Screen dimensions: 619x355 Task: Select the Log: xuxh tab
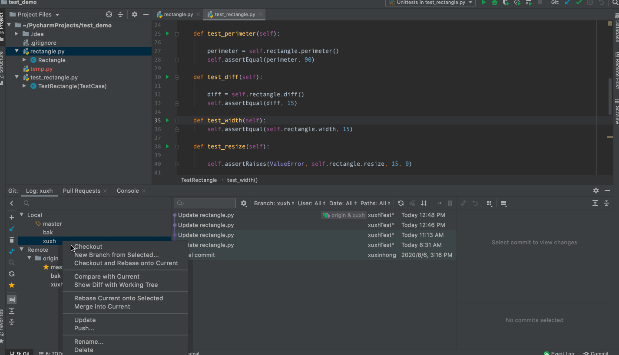39,191
